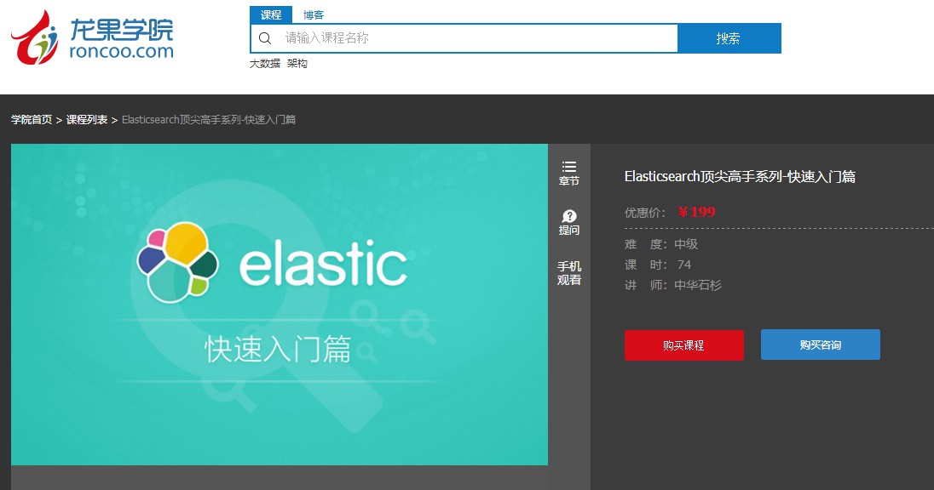Viewport: 934px width, 490px height.
Task: Click the 购买咨询 blue button
Action: pos(820,345)
